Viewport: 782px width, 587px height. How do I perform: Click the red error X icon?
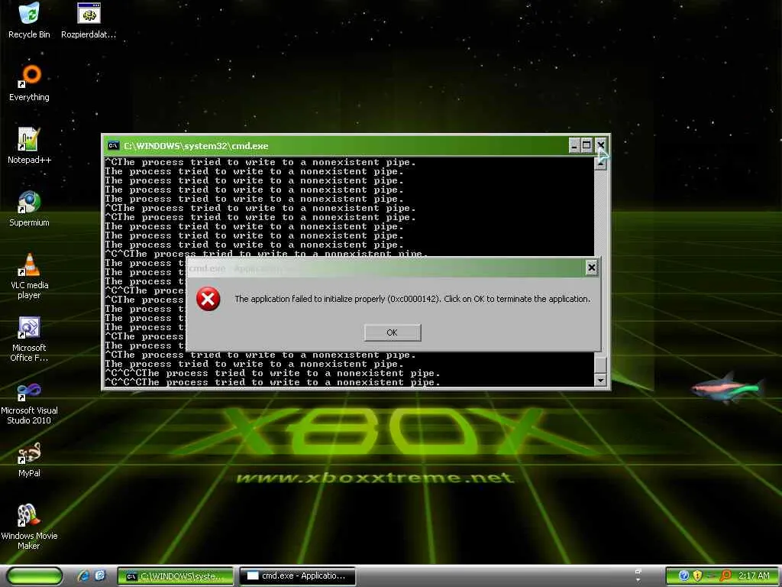click(208, 299)
